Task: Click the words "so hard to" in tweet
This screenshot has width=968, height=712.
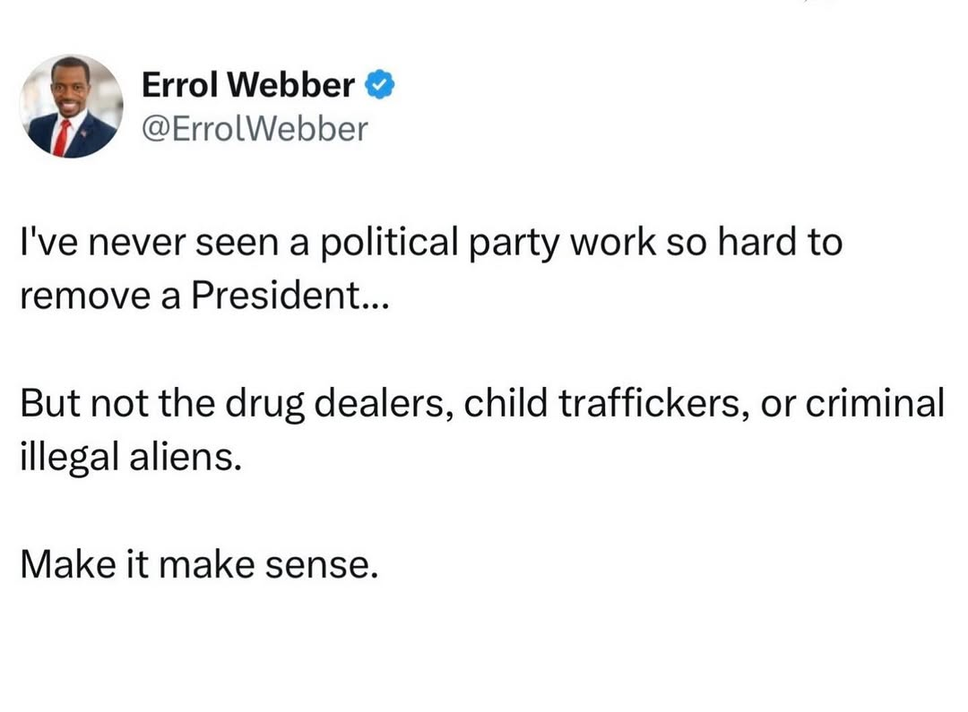Action: pos(755,244)
